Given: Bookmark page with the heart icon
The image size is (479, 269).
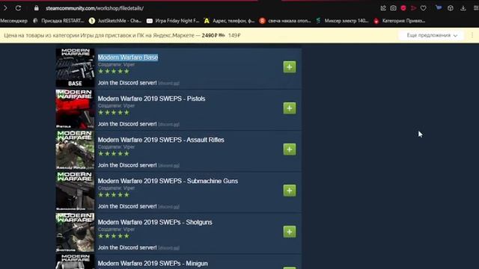Looking at the screenshot, I should coord(424,8).
